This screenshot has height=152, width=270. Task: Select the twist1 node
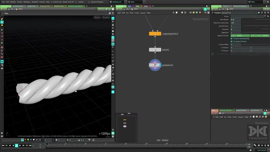point(155,50)
